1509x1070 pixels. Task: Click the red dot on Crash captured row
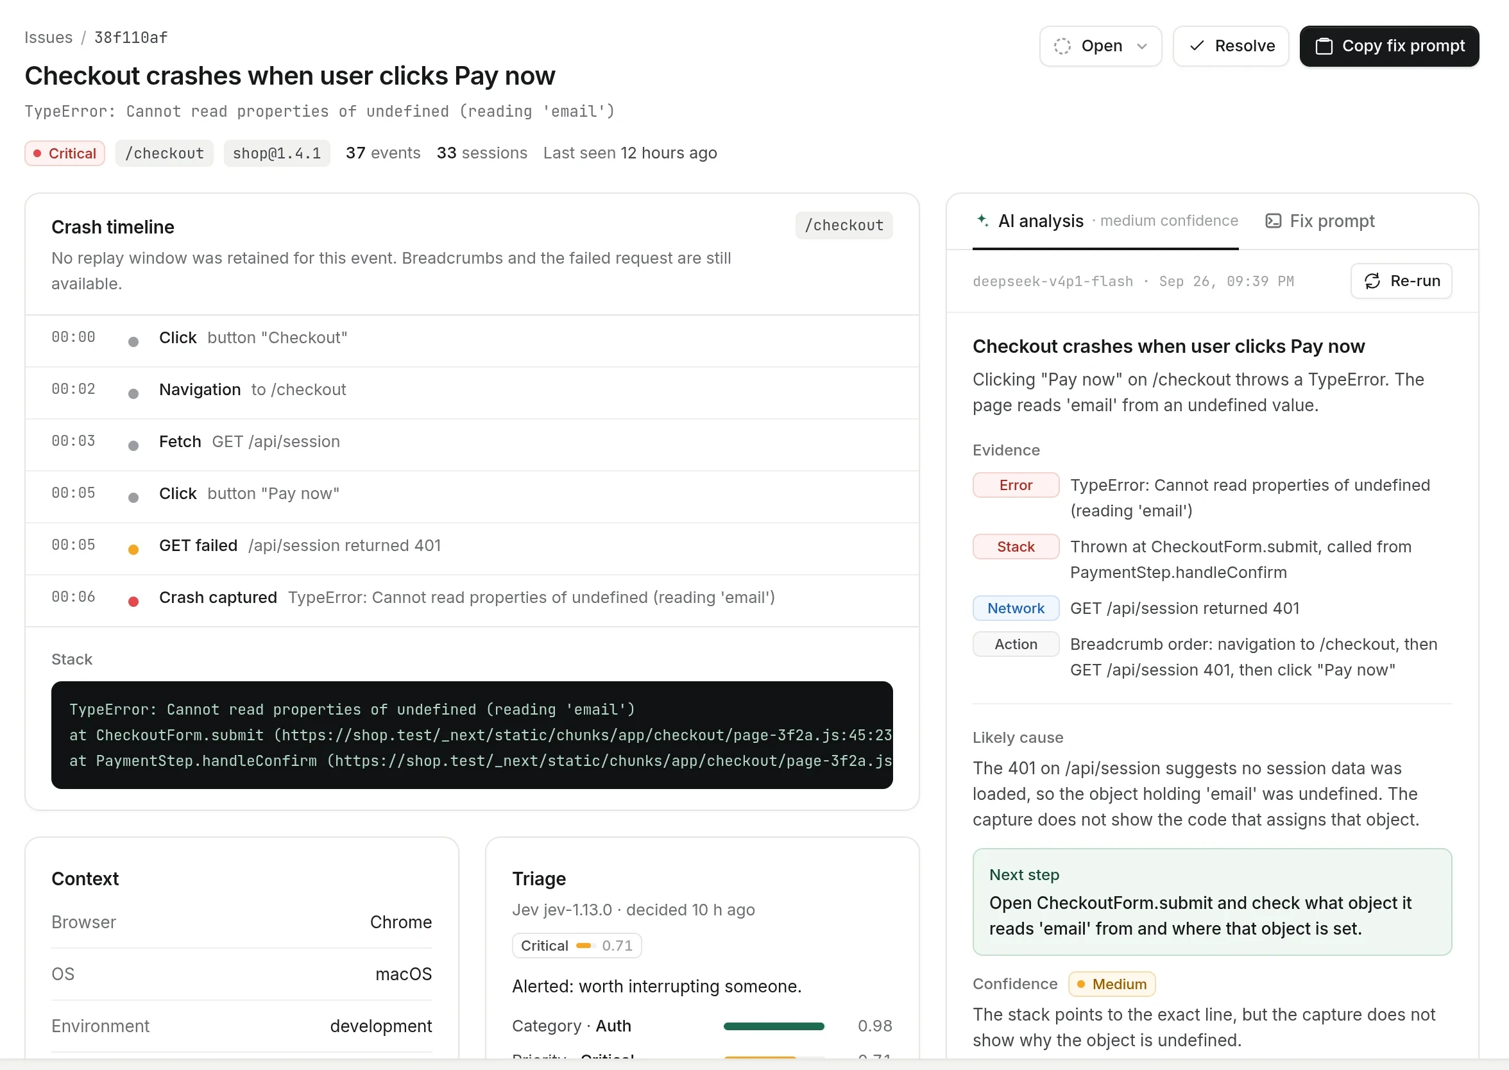coord(133,602)
